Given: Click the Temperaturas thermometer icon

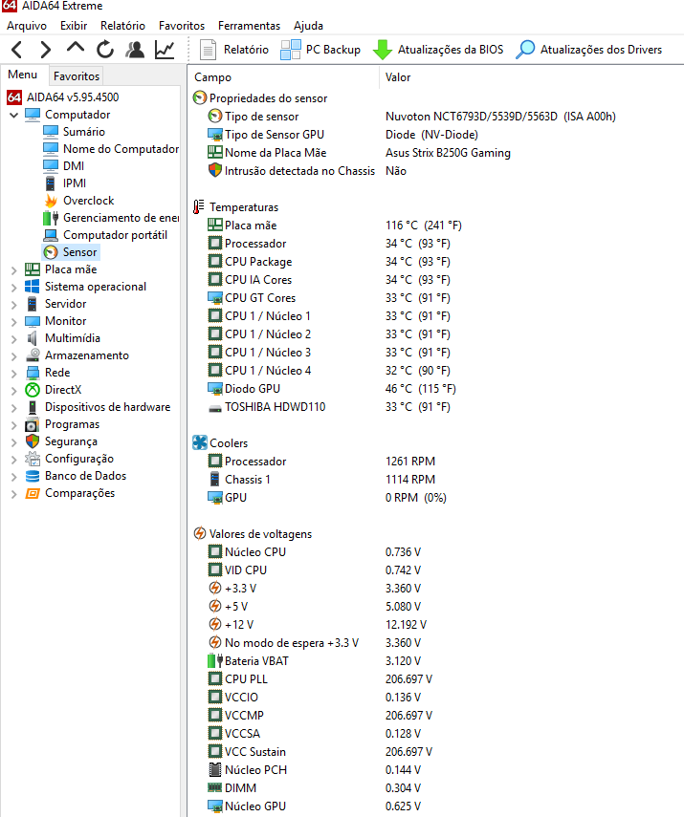Looking at the screenshot, I should pos(199,206).
